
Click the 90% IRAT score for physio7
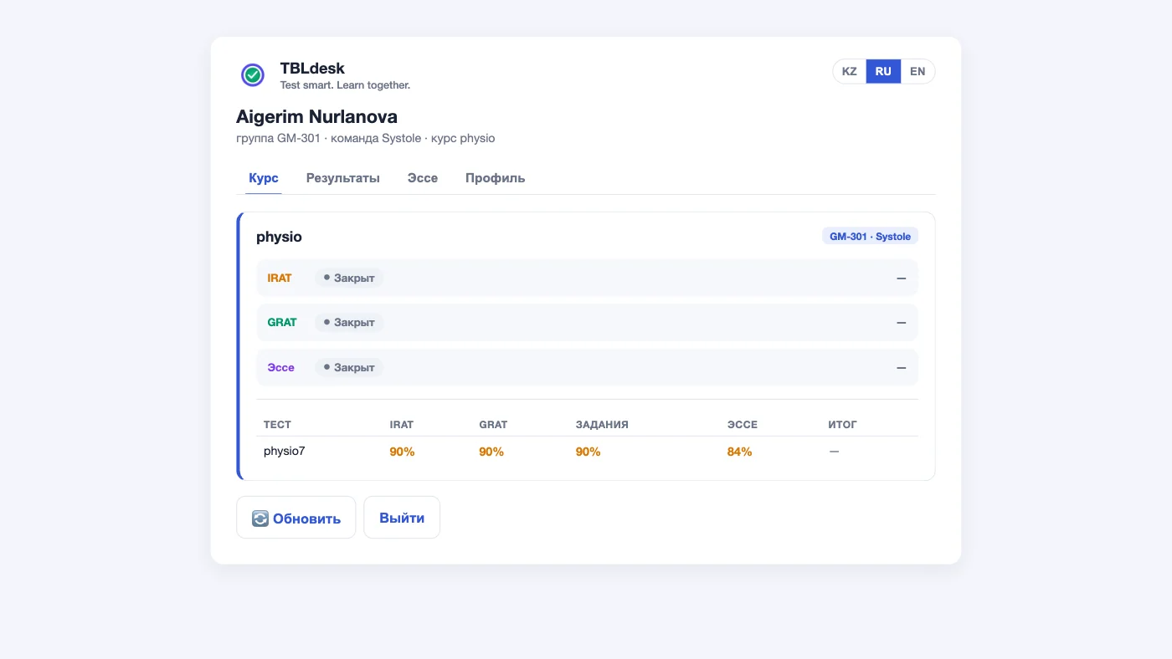pos(402,452)
